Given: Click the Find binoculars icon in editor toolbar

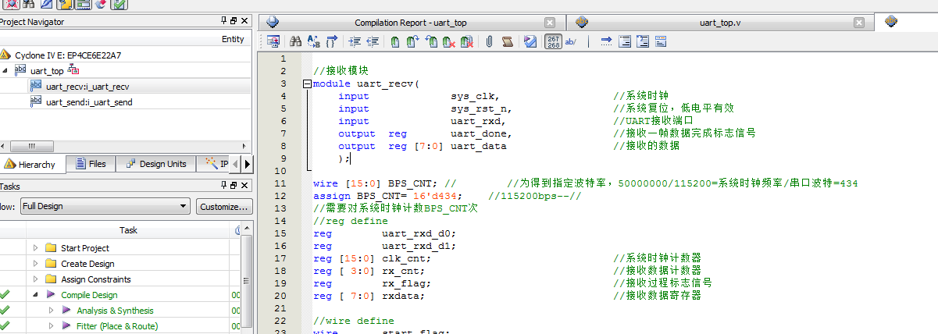Looking at the screenshot, I should (x=295, y=41).
